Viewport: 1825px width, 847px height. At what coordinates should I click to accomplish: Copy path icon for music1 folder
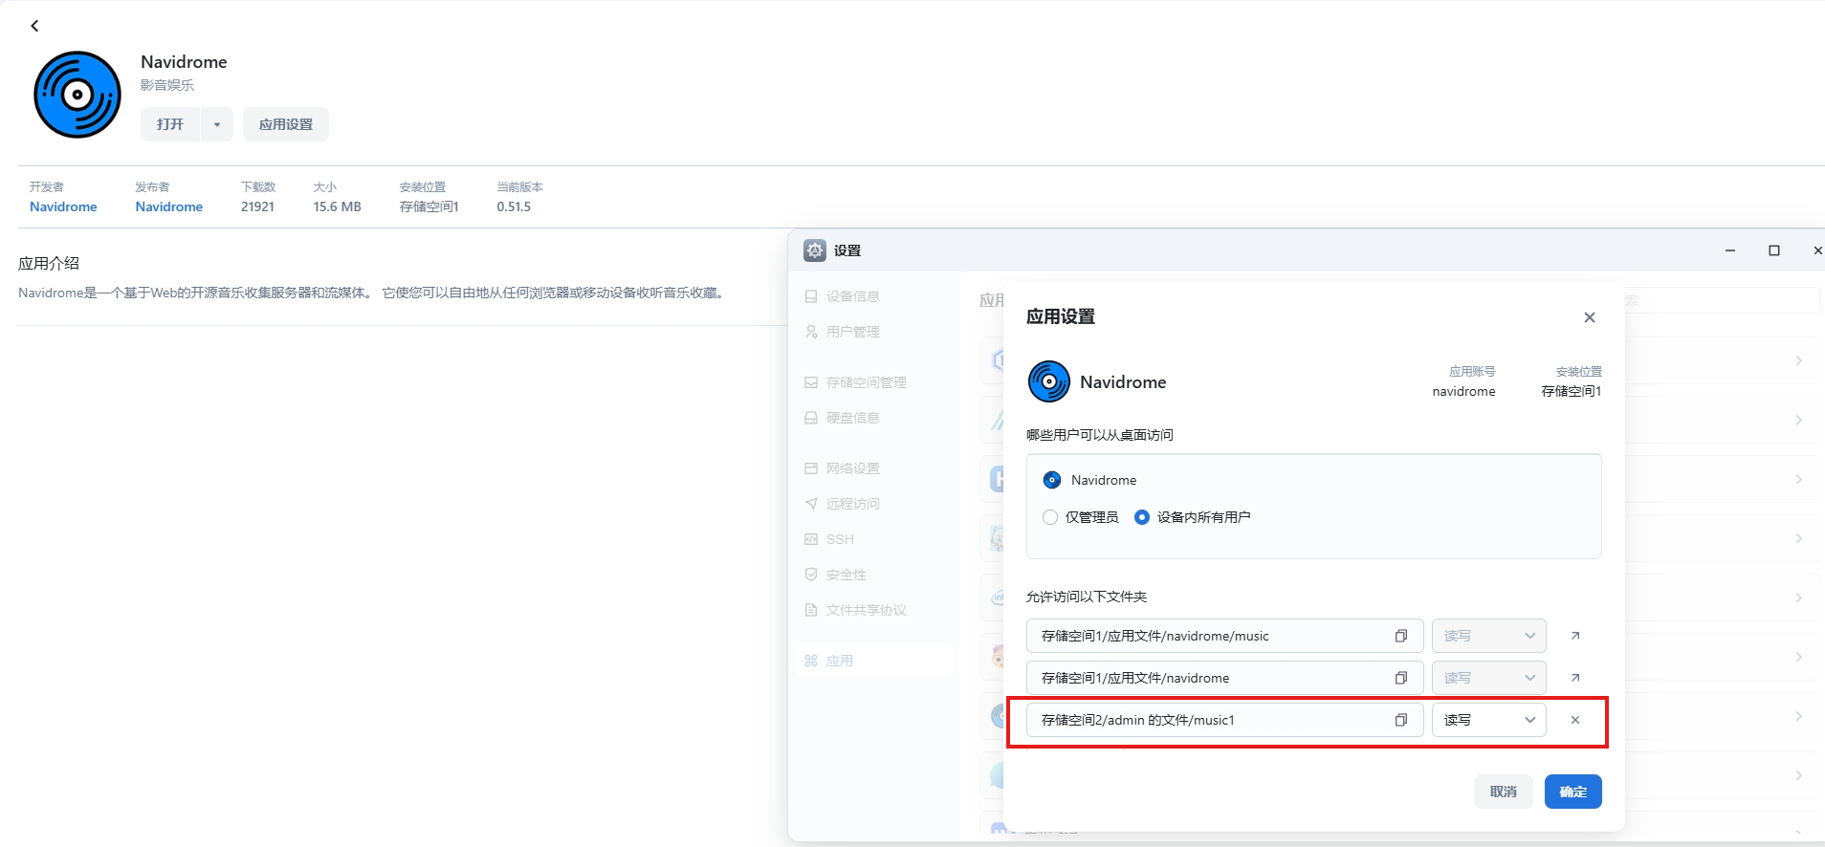(x=1401, y=720)
